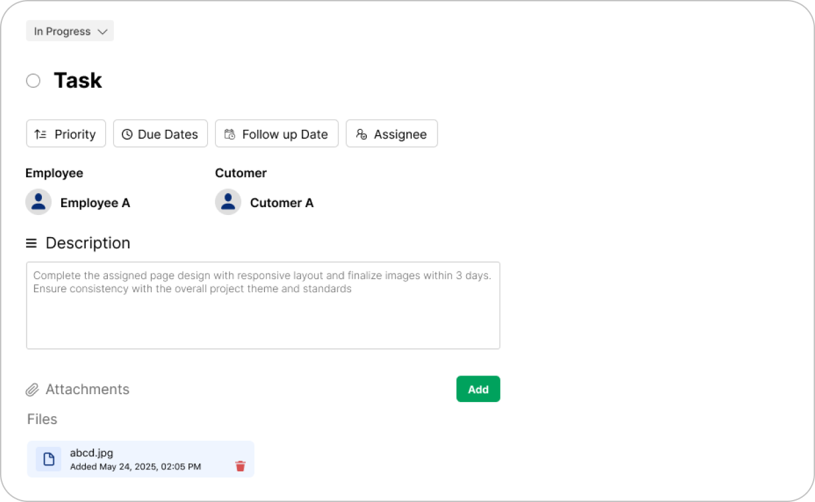Click the calendar icon in Follow up Date

[x=230, y=134]
